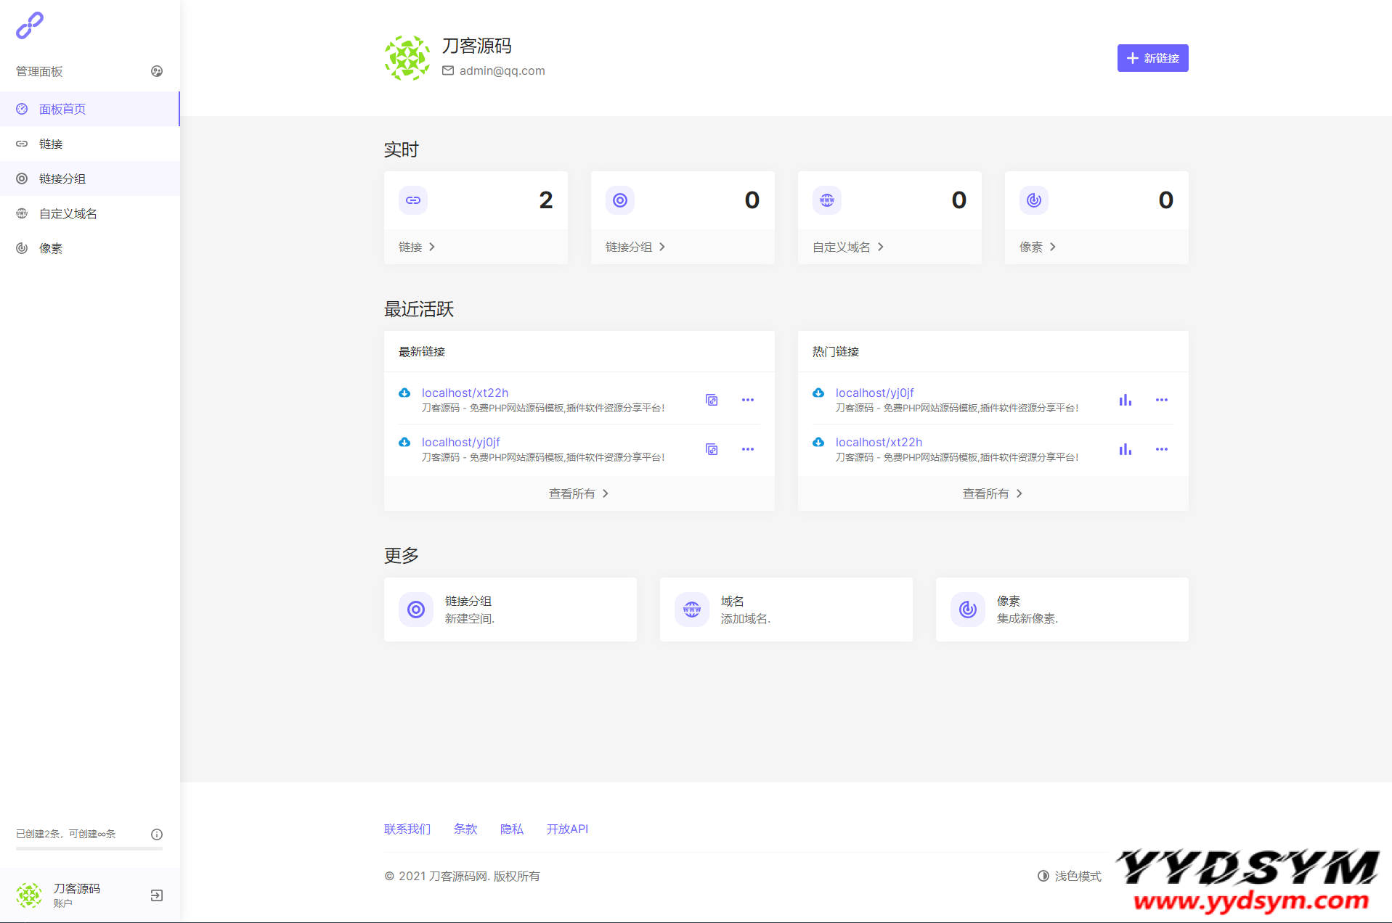Go to 像素 in the sidebar

coord(51,248)
